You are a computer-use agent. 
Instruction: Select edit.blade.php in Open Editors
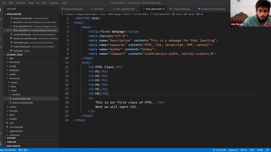21,43
